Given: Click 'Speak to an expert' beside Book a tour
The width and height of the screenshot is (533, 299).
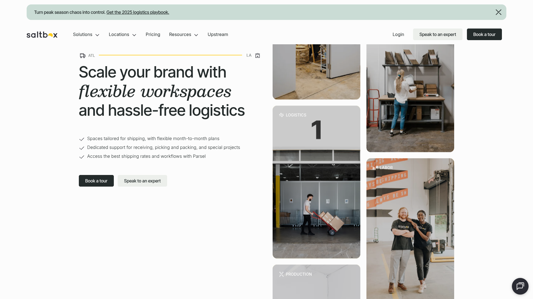Looking at the screenshot, I should [x=142, y=181].
